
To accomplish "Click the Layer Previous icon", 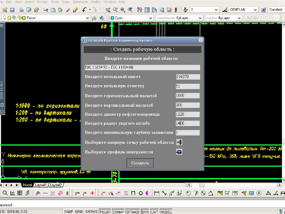I will tap(101, 18).
